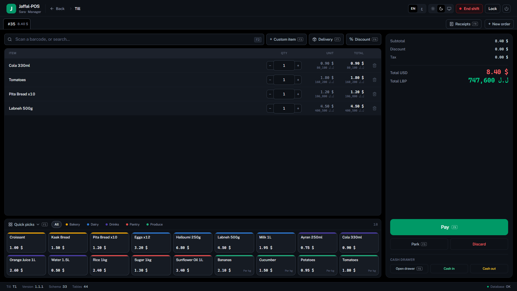Open the Receipts list
Screen dimensions: 517x291
point(464,24)
